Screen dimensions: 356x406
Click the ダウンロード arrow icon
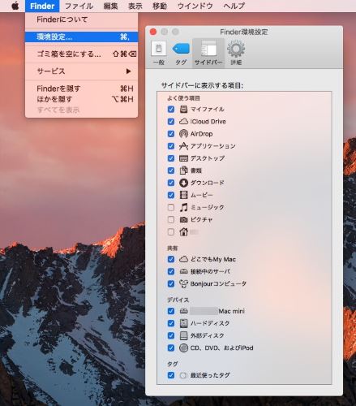[183, 183]
